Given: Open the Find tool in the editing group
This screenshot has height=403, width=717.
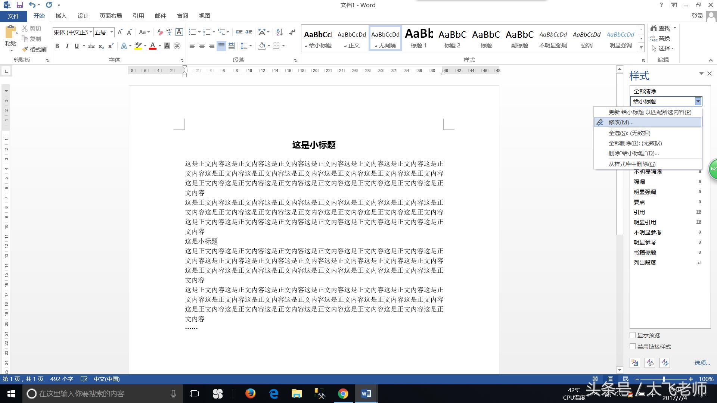Looking at the screenshot, I should click(663, 28).
